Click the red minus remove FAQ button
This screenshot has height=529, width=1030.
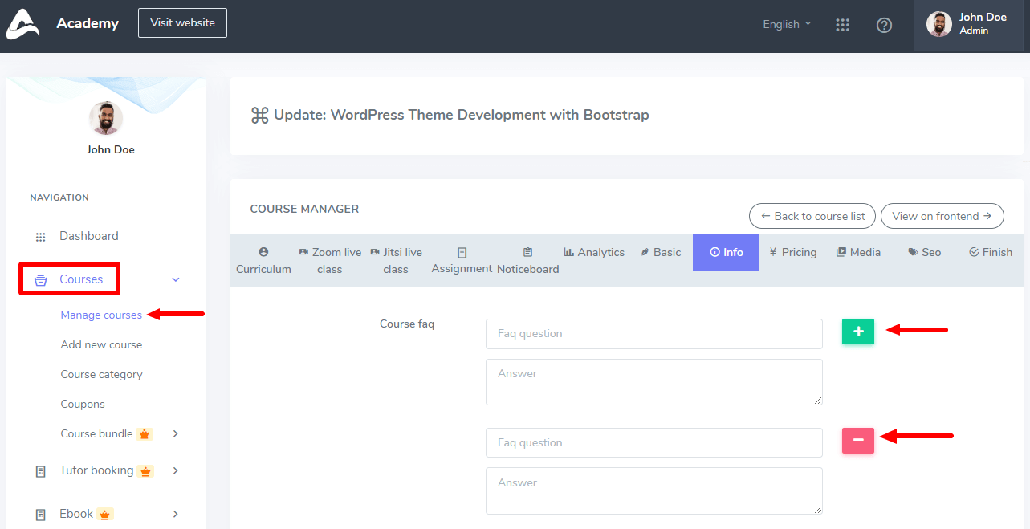click(x=857, y=440)
